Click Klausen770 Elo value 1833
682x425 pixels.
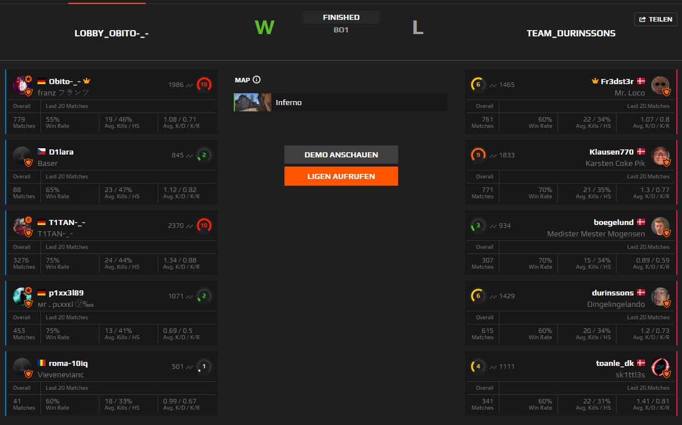pos(507,155)
